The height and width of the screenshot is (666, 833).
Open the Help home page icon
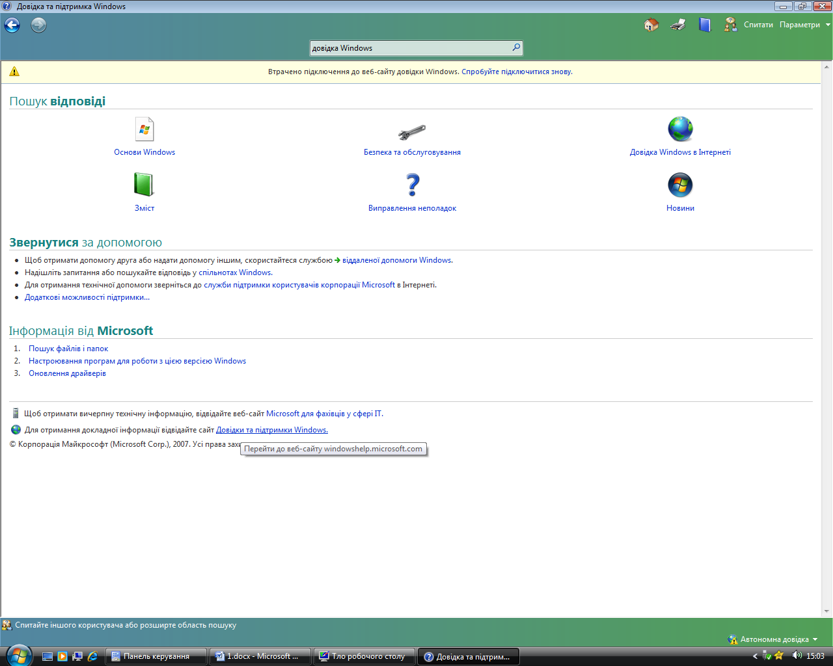point(651,25)
